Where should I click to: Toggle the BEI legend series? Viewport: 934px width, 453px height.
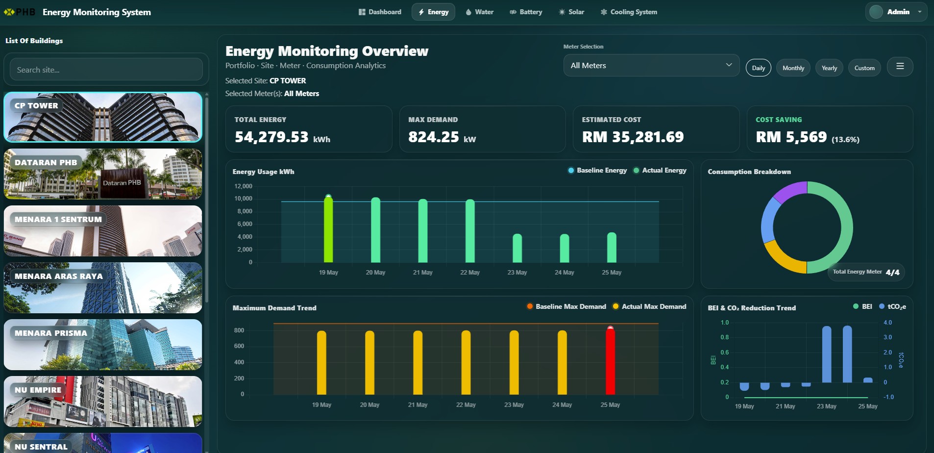(x=862, y=306)
